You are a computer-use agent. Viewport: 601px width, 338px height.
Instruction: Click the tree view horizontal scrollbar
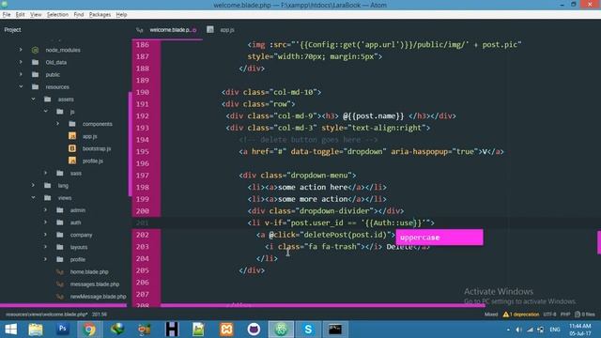click(63, 305)
